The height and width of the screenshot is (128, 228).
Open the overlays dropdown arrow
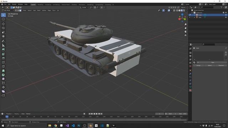tap(171, 10)
